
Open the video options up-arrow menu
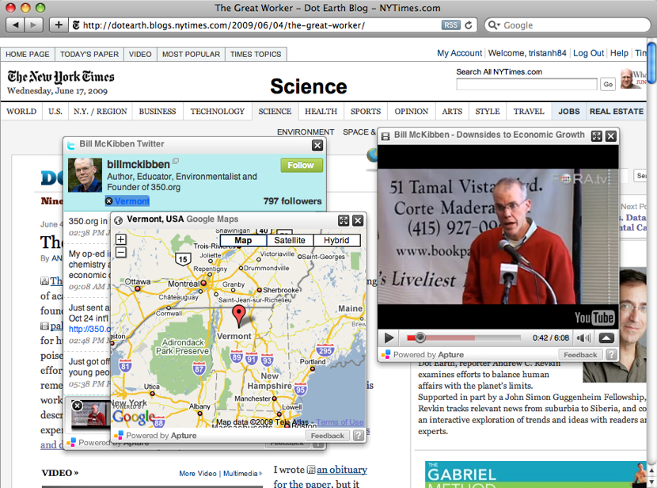606,338
